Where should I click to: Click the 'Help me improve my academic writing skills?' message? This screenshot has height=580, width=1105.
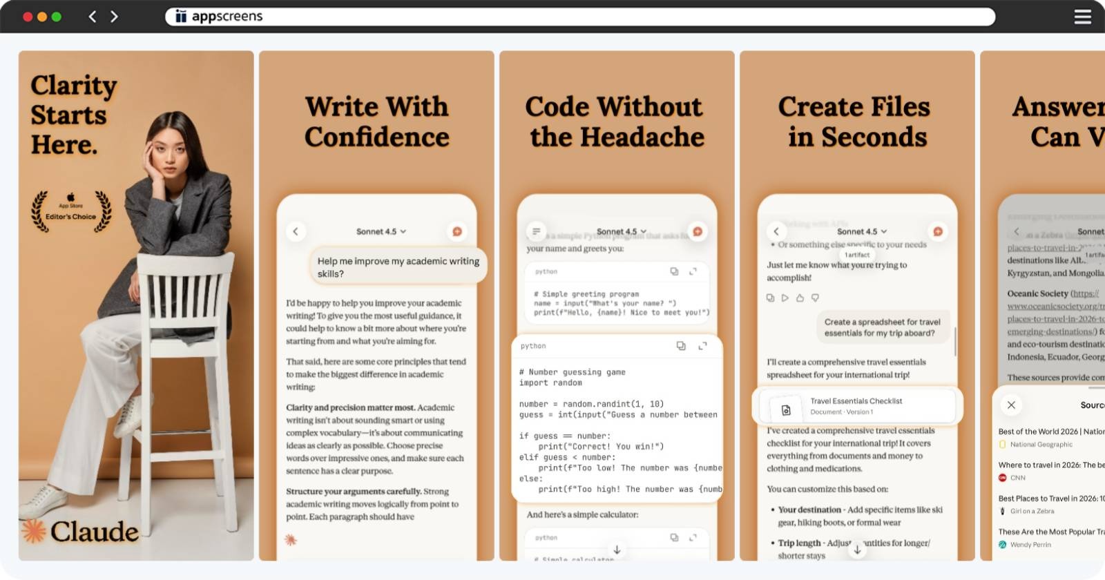(x=398, y=267)
